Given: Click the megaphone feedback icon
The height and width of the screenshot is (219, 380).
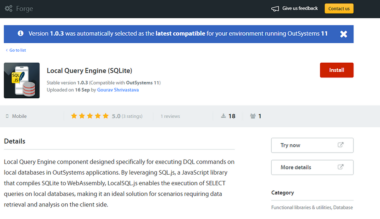Looking at the screenshot, I should pos(274,8).
